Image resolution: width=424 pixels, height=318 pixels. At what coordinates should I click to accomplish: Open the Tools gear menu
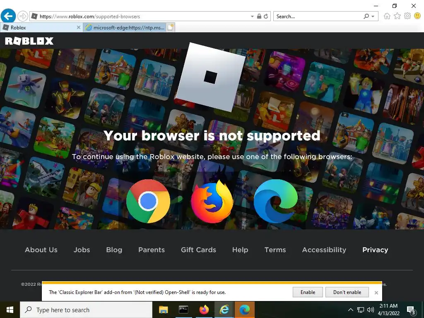click(407, 16)
